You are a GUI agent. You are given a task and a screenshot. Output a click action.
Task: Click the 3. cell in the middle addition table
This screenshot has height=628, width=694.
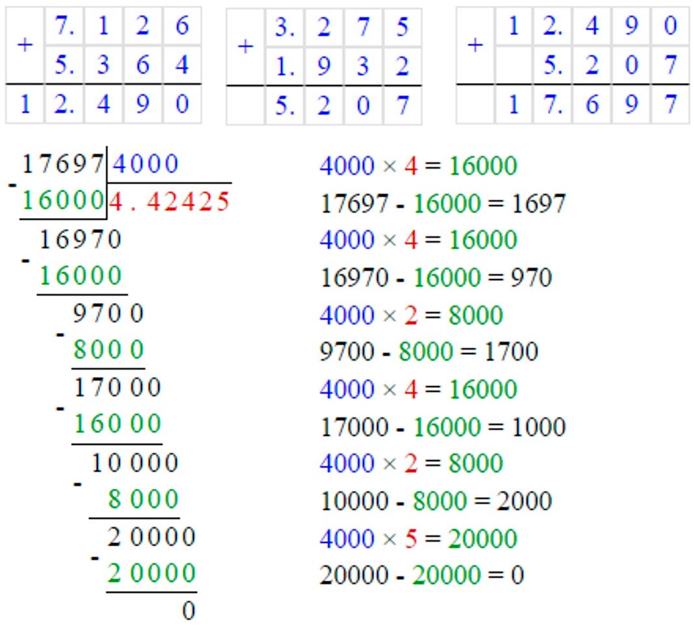(x=284, y=28)
